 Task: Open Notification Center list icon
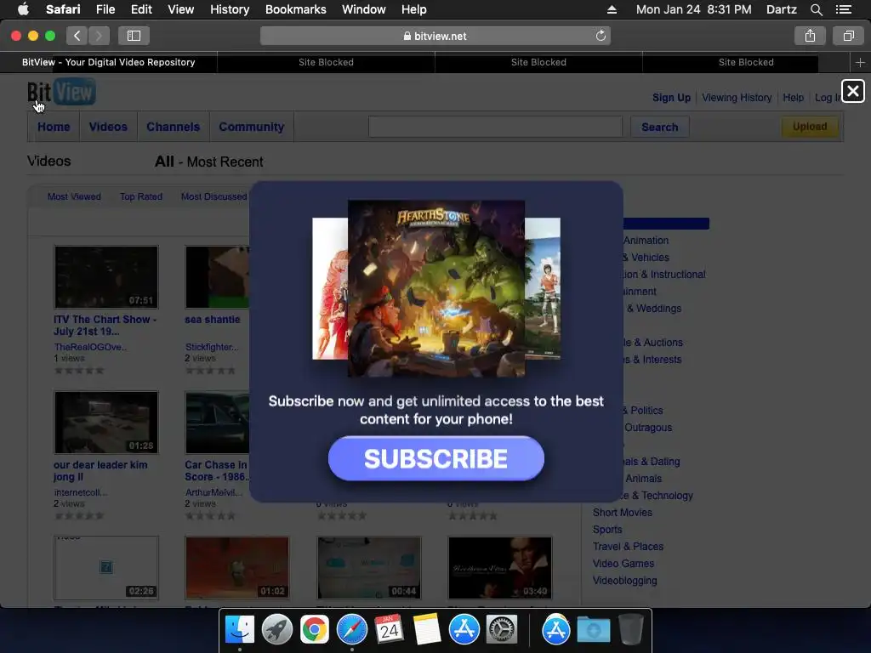[x=844, y=9]
